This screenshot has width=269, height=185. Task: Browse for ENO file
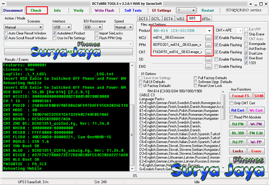pyautogui.click(x=208, y=66)
